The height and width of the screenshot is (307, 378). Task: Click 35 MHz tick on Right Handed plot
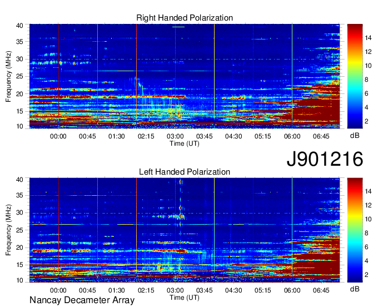pos(19,42)
